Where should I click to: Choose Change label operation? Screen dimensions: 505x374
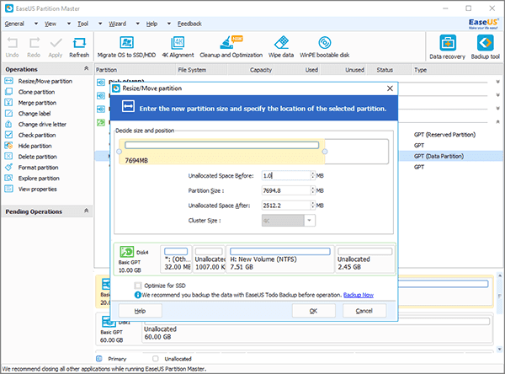point(28,114)
